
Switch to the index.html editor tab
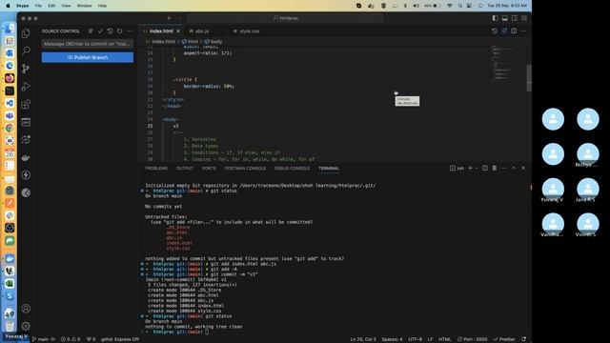(161, 31)
